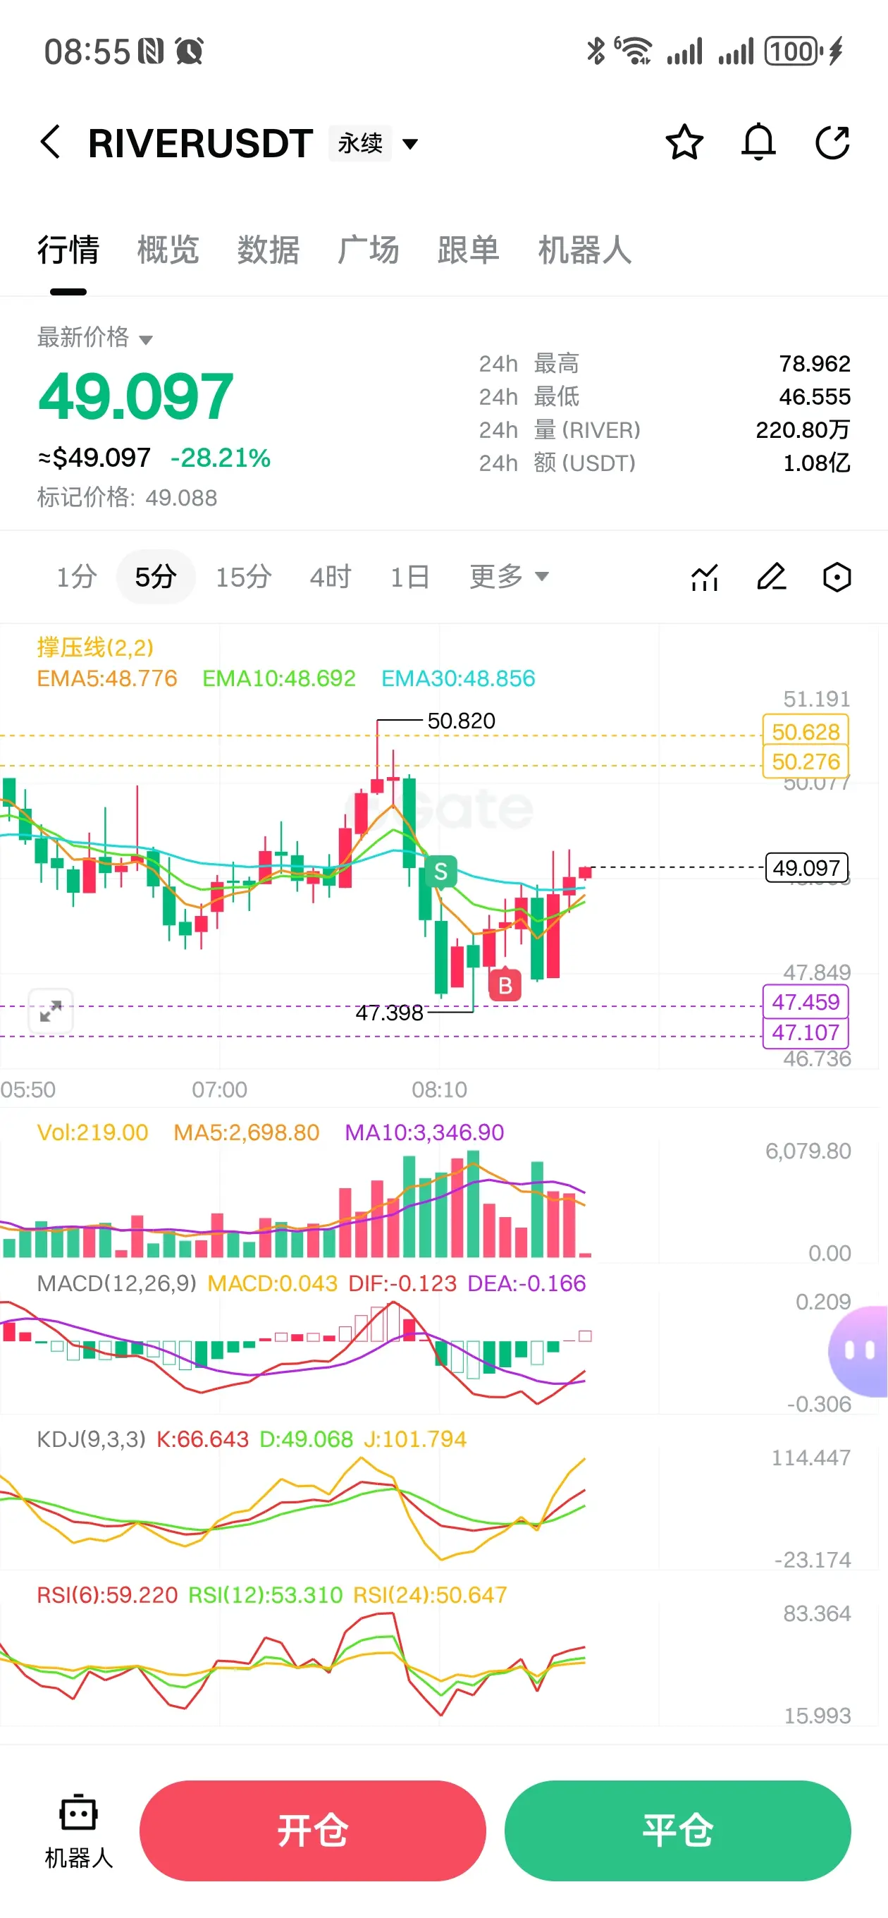Expand chart to fullscreen
This screenshot has width=888, height=1918.
pyautogui.click(x=51, y=1011)
